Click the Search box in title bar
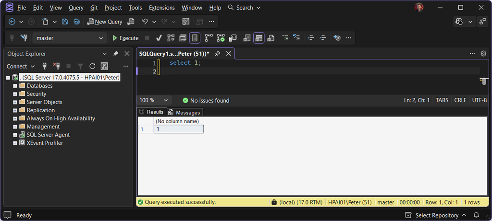This screenshot has width=492, height=221. (244, 8)
